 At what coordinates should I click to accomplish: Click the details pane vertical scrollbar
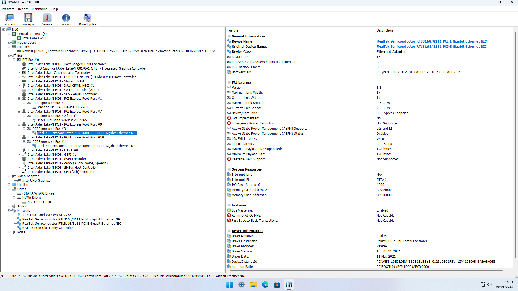pos(515,145)
